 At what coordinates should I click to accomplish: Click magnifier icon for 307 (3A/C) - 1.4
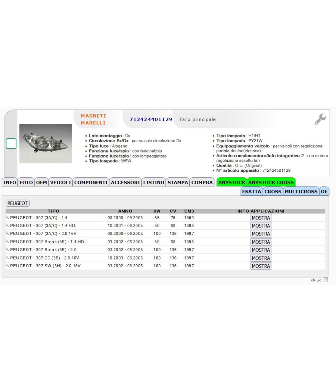(x=7, y=218)
